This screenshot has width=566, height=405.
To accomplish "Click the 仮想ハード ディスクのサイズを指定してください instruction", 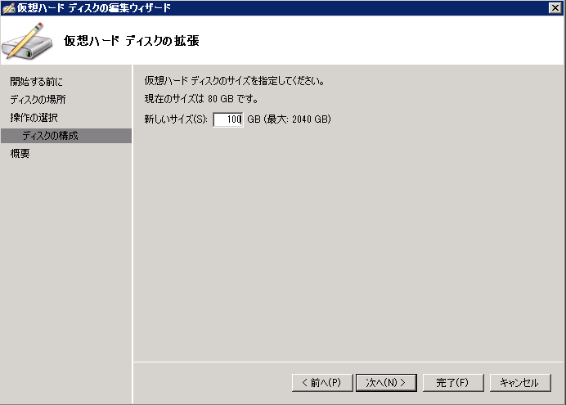I will 234,81.
